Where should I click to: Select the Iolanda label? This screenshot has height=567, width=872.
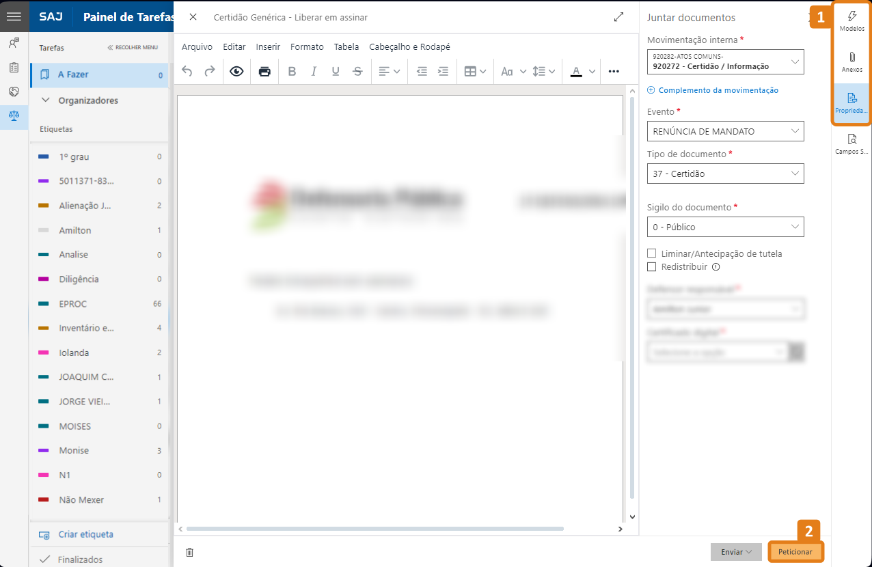point(99,352)
